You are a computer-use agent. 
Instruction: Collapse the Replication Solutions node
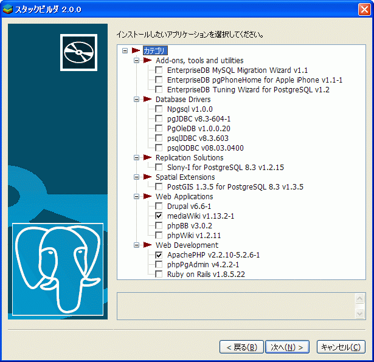coord(136,157)
